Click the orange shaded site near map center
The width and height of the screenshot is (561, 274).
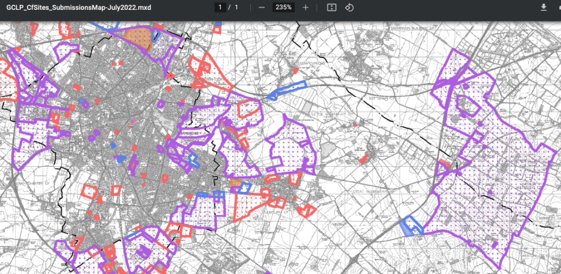click(x=236, y=184)
